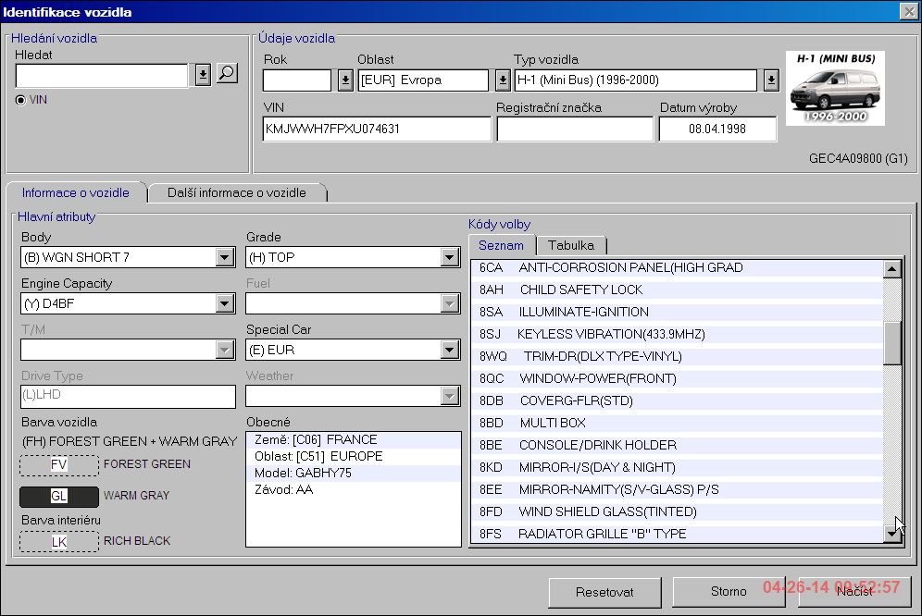Viewport: 922px width, 616px height.
Task: Click the option list scrollbar thumb
Action: tap(892, 343)
